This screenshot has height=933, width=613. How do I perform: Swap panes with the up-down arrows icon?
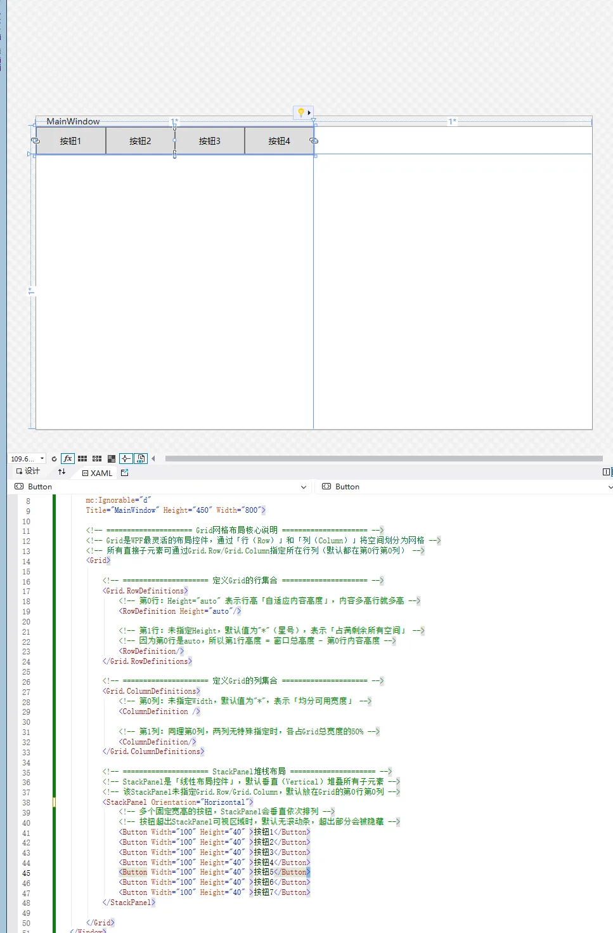coord(61,472)
